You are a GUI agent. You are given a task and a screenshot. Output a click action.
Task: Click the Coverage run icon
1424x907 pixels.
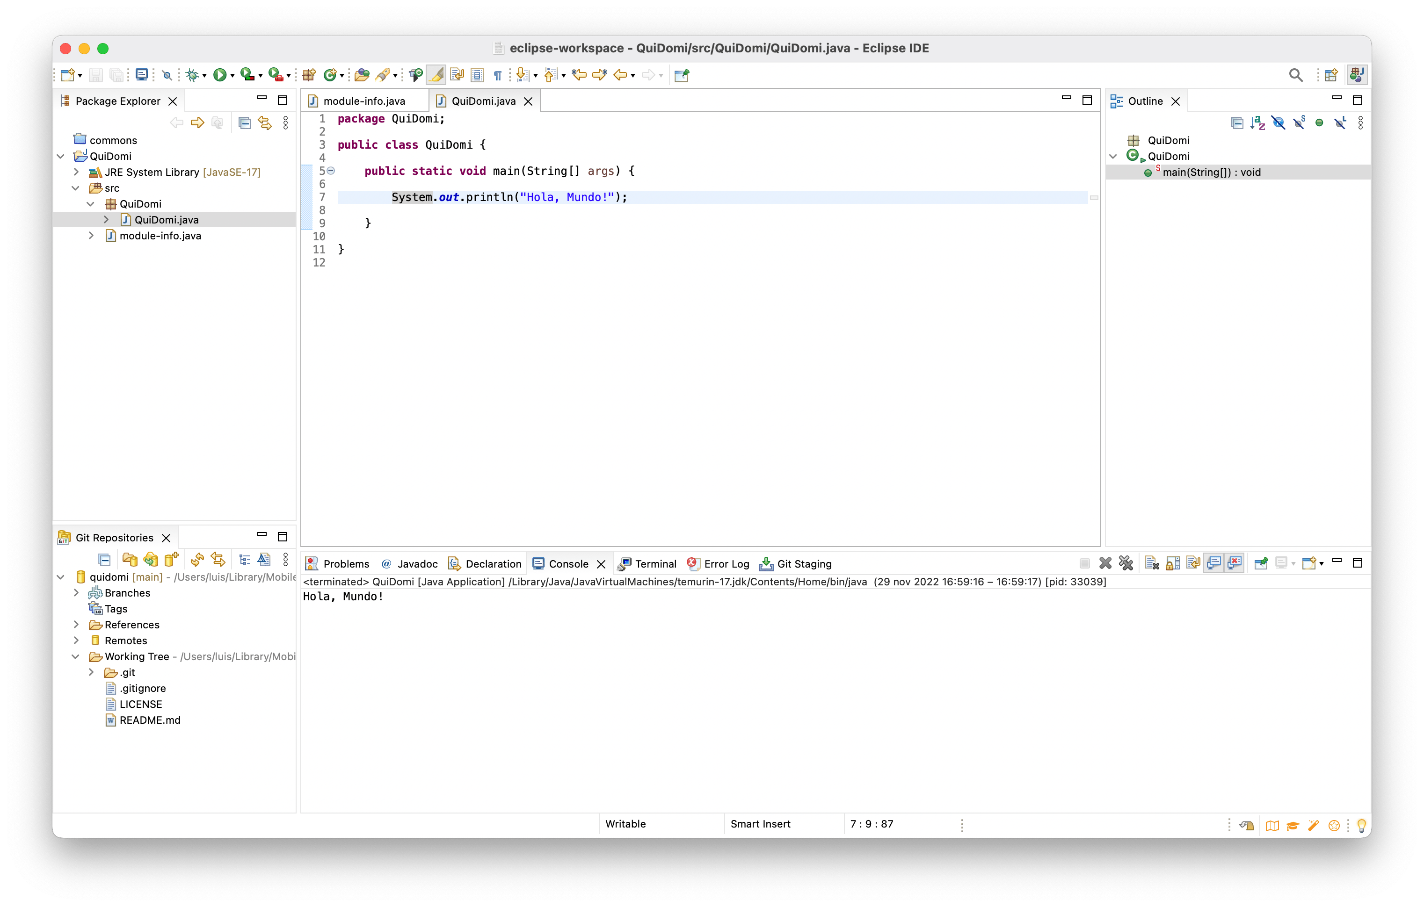[x=247, y=75]
